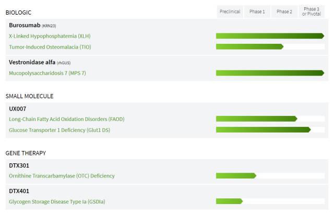
Task: Click the Glut1 DS progress bar
Action: coord(263,129)
